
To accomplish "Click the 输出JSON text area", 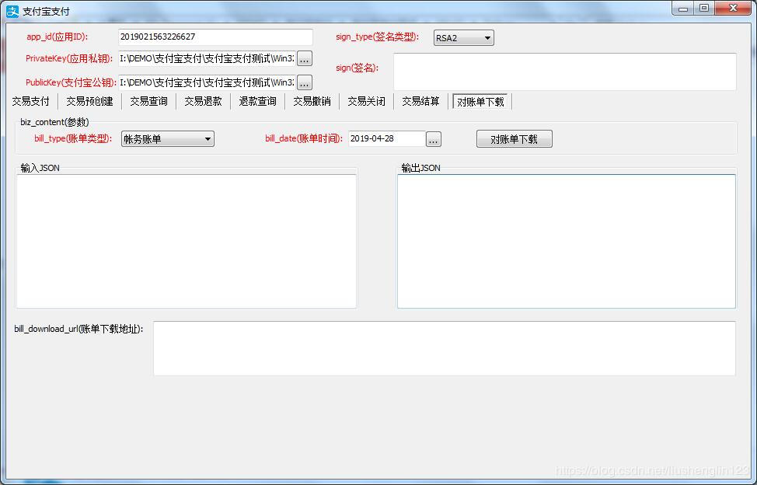I will [567, 241].
